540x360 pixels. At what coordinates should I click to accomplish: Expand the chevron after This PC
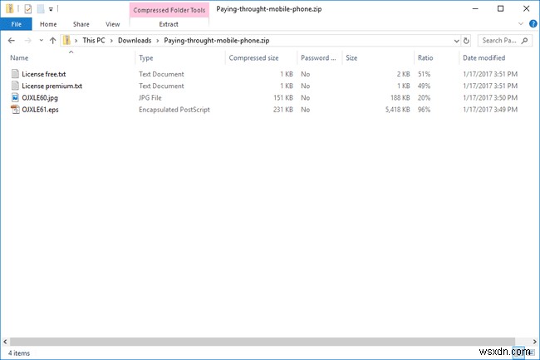tap(111, 41)
